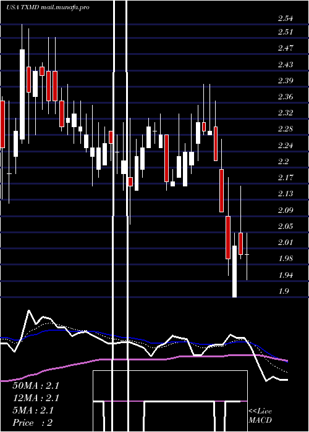This screenshot has height=432, width=309.
Task: Click the 2.51 price axis label
Action: 286,32
